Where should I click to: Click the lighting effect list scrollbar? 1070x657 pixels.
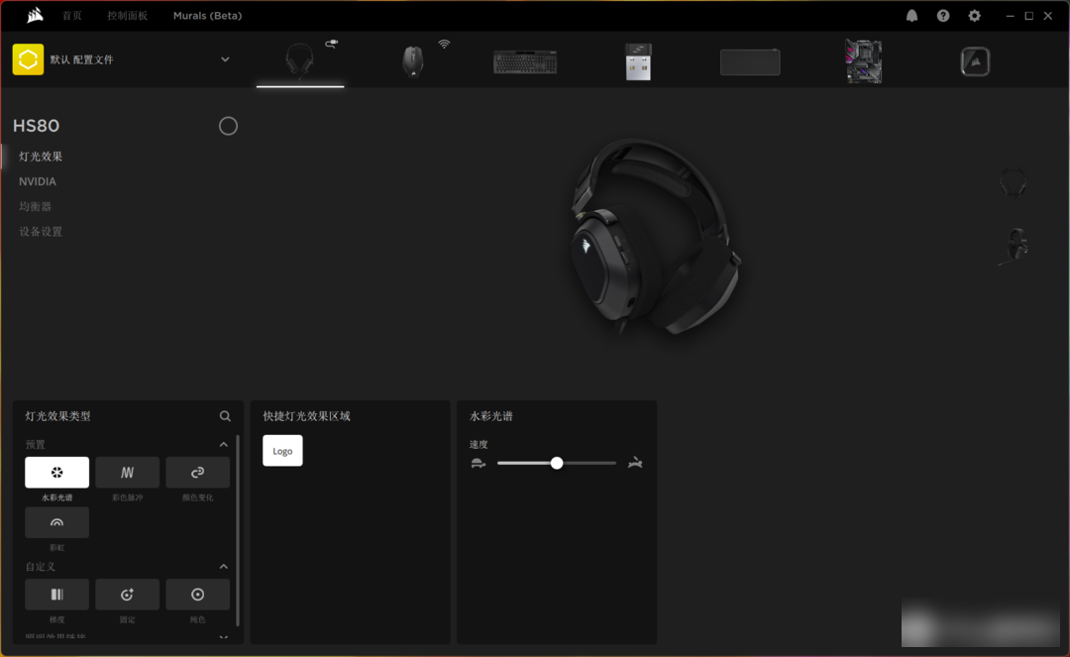tap(238, 531)
